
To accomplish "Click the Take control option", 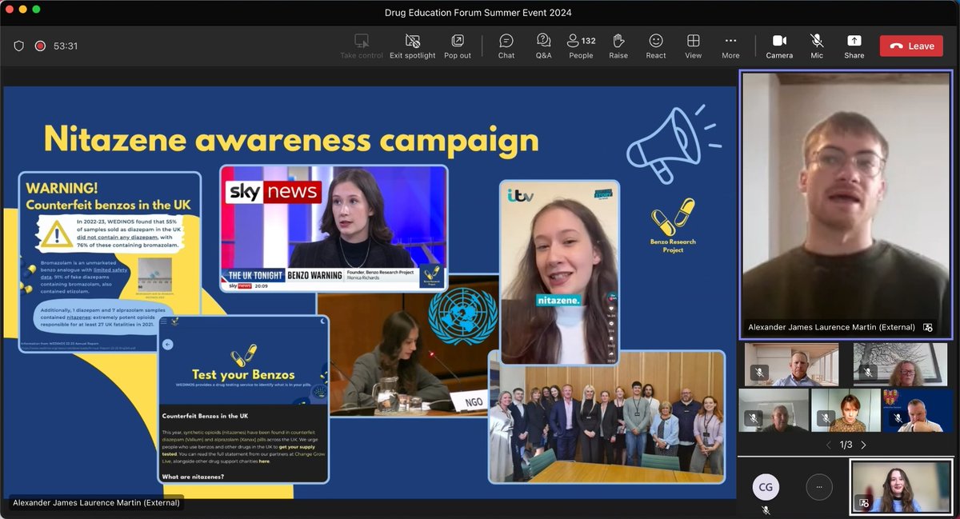I will point(362,46).
